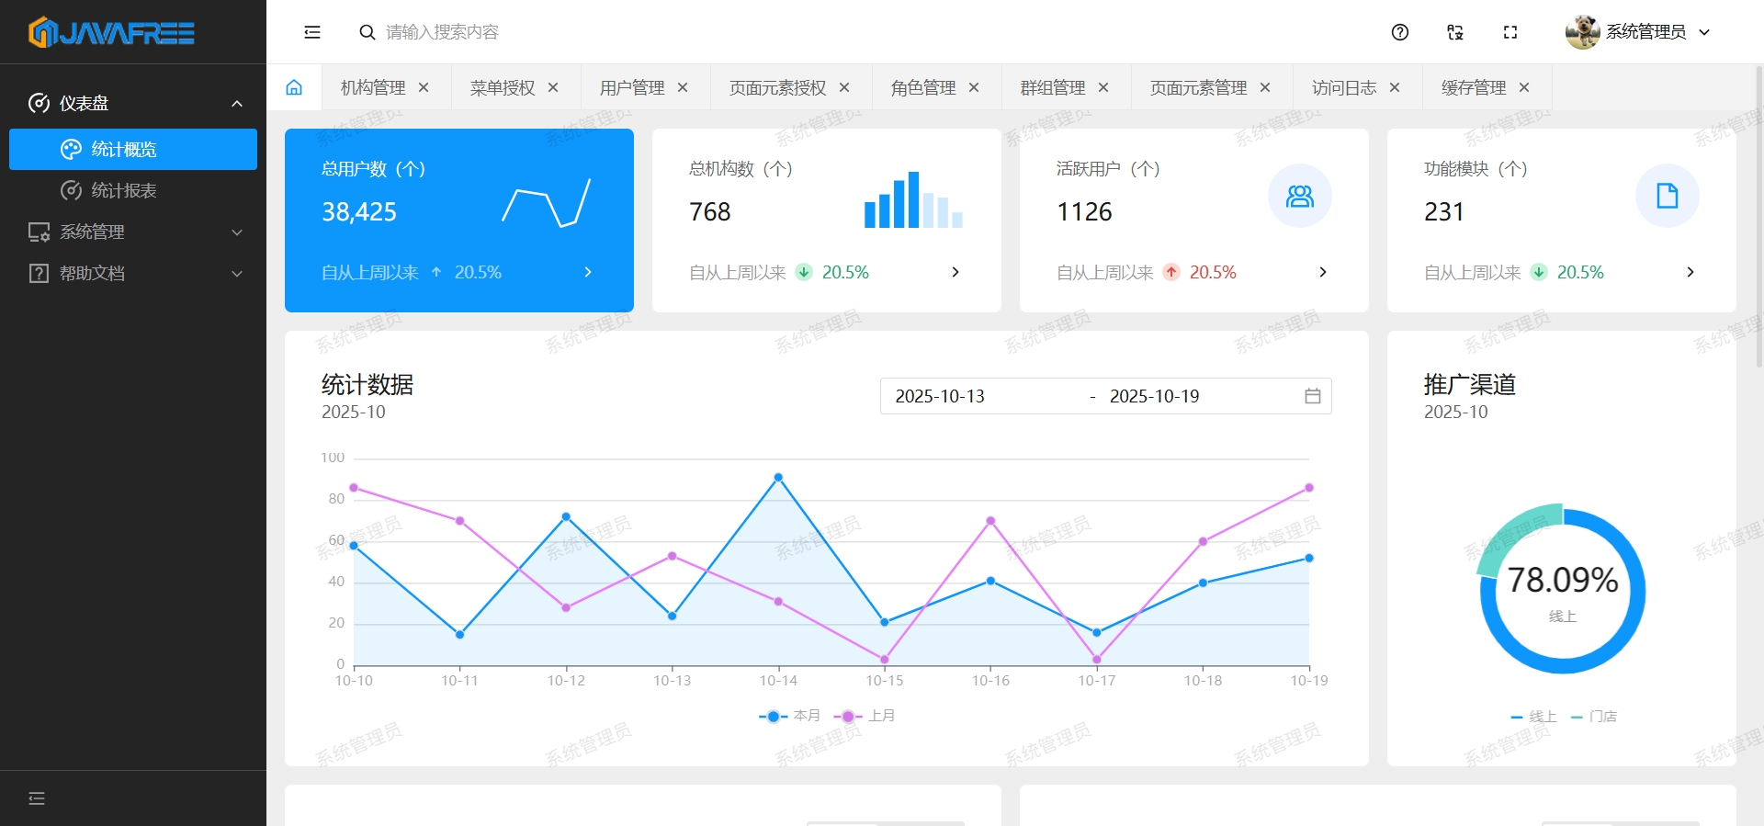Toggle the 上月 series in chart legend

pos(865,716)
